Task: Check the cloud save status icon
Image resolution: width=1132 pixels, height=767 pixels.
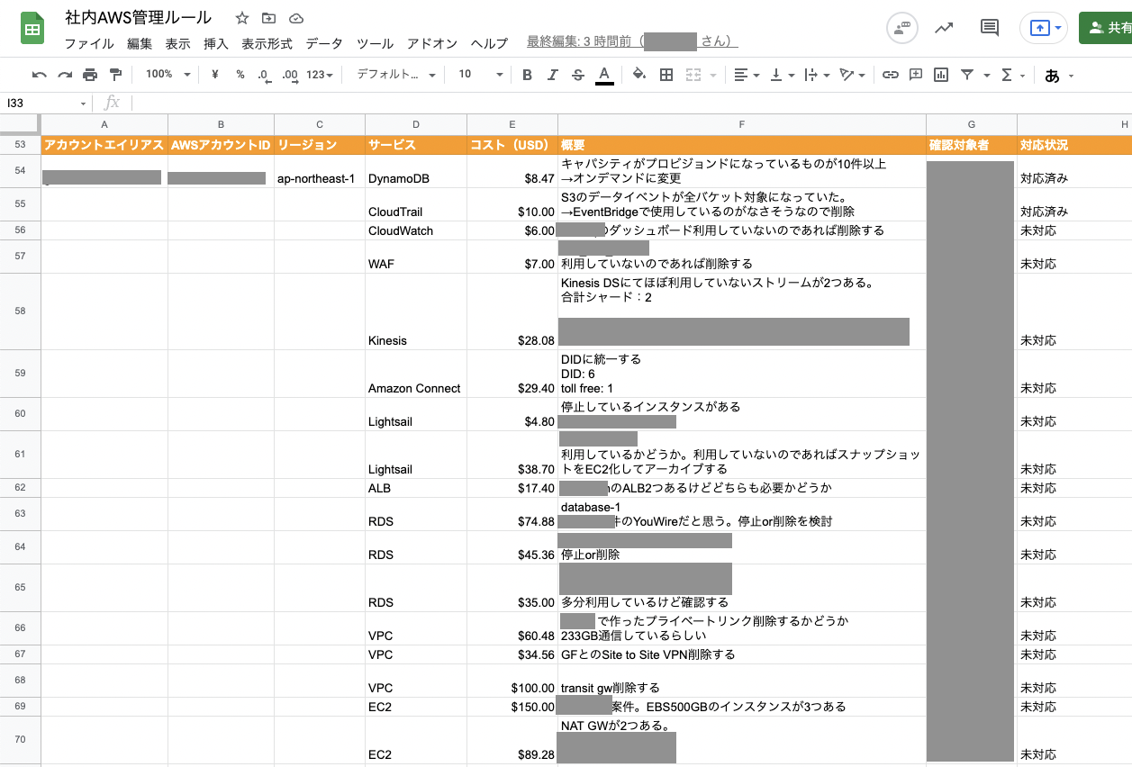Action: coord(295,18)
